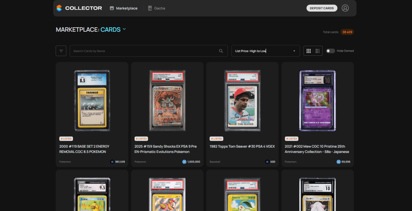412x211 pixels.
Task: Toggle the Hide Owned switch
Action: tap(330, 51)
